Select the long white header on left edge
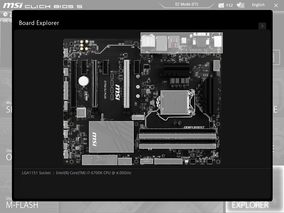The image size is (284, 213). coord(66,90)
